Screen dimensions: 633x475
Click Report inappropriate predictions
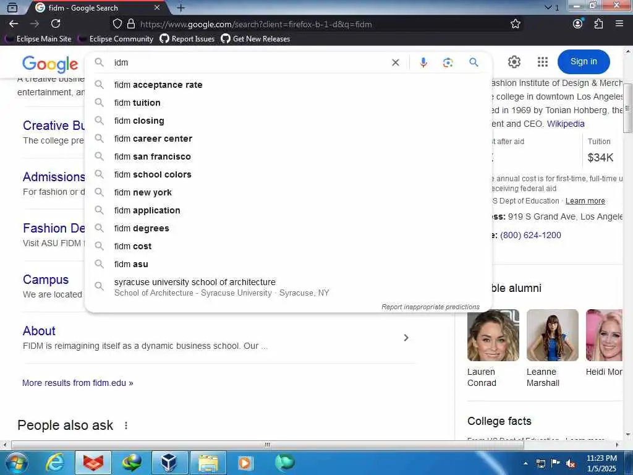pos(430,307)
